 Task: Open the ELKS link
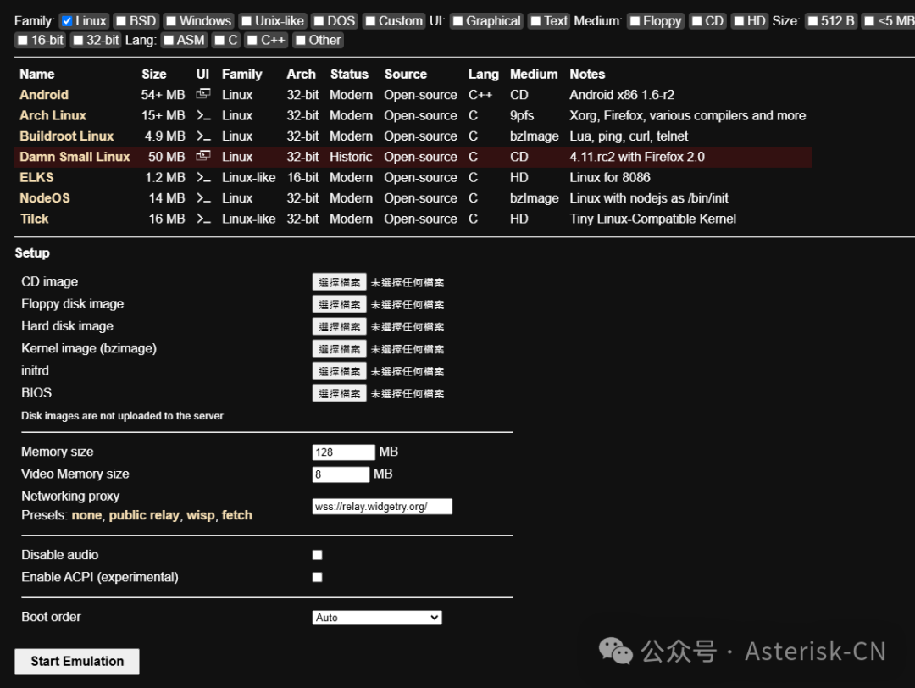[36, 177]
